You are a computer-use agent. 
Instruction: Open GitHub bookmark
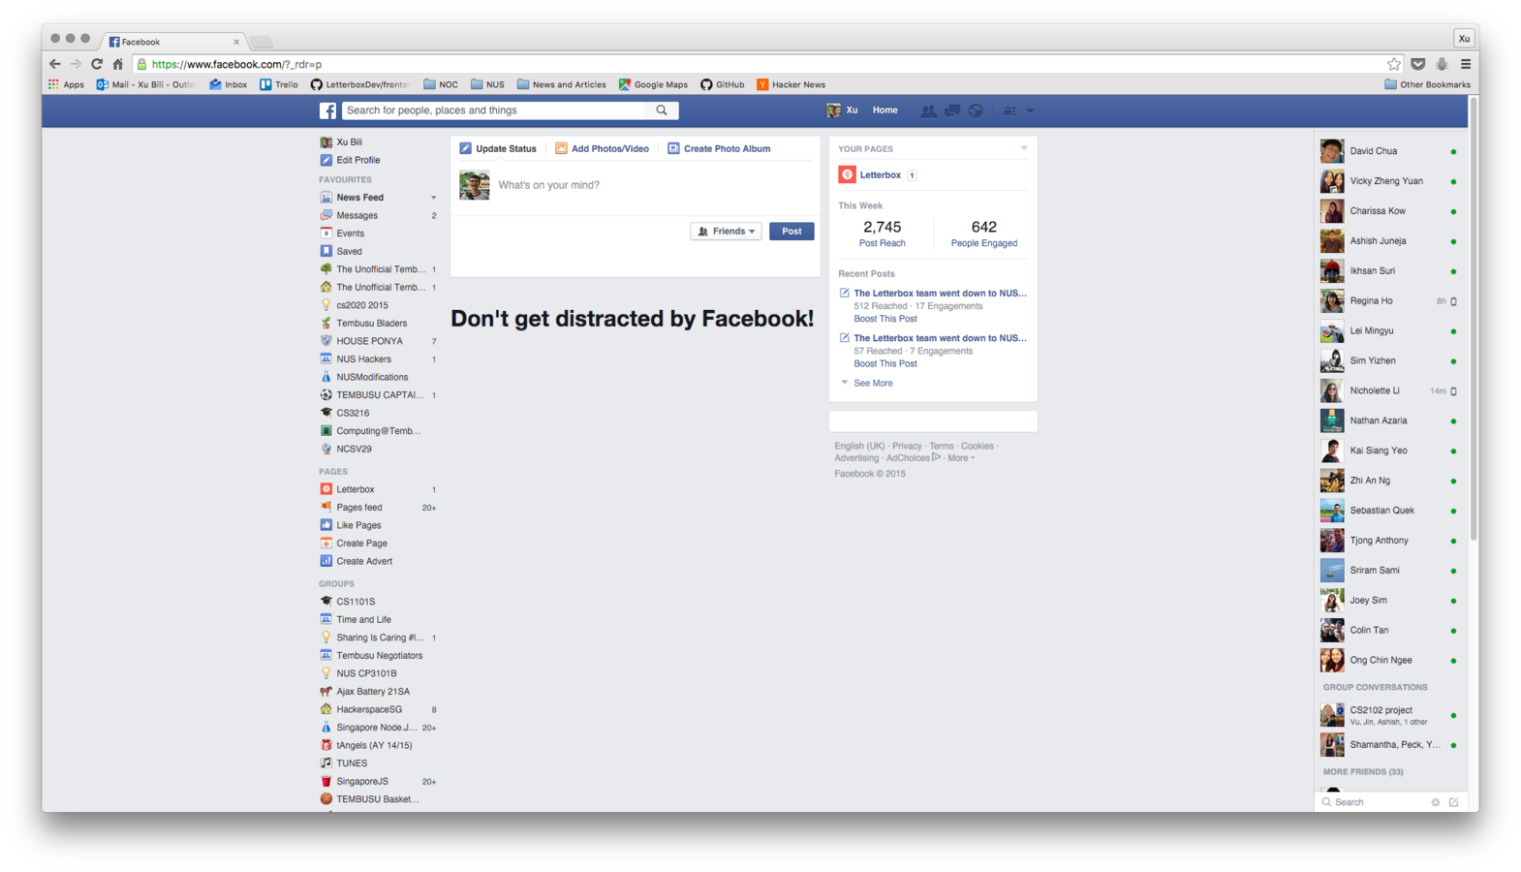coord(723,84)
